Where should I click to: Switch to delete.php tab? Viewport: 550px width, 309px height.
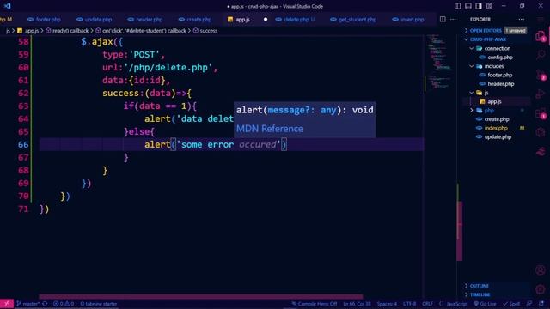296,19
